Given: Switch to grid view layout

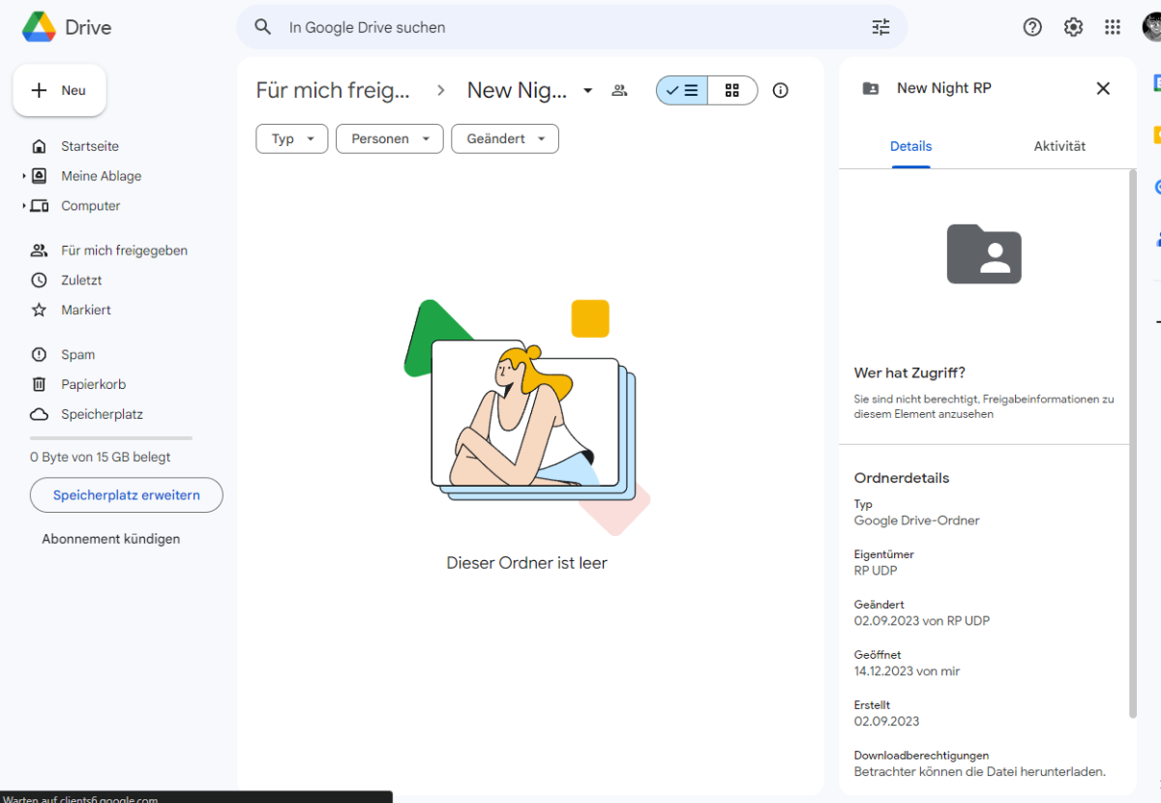Looking at the screenshot, I should (x=732, y=91).
